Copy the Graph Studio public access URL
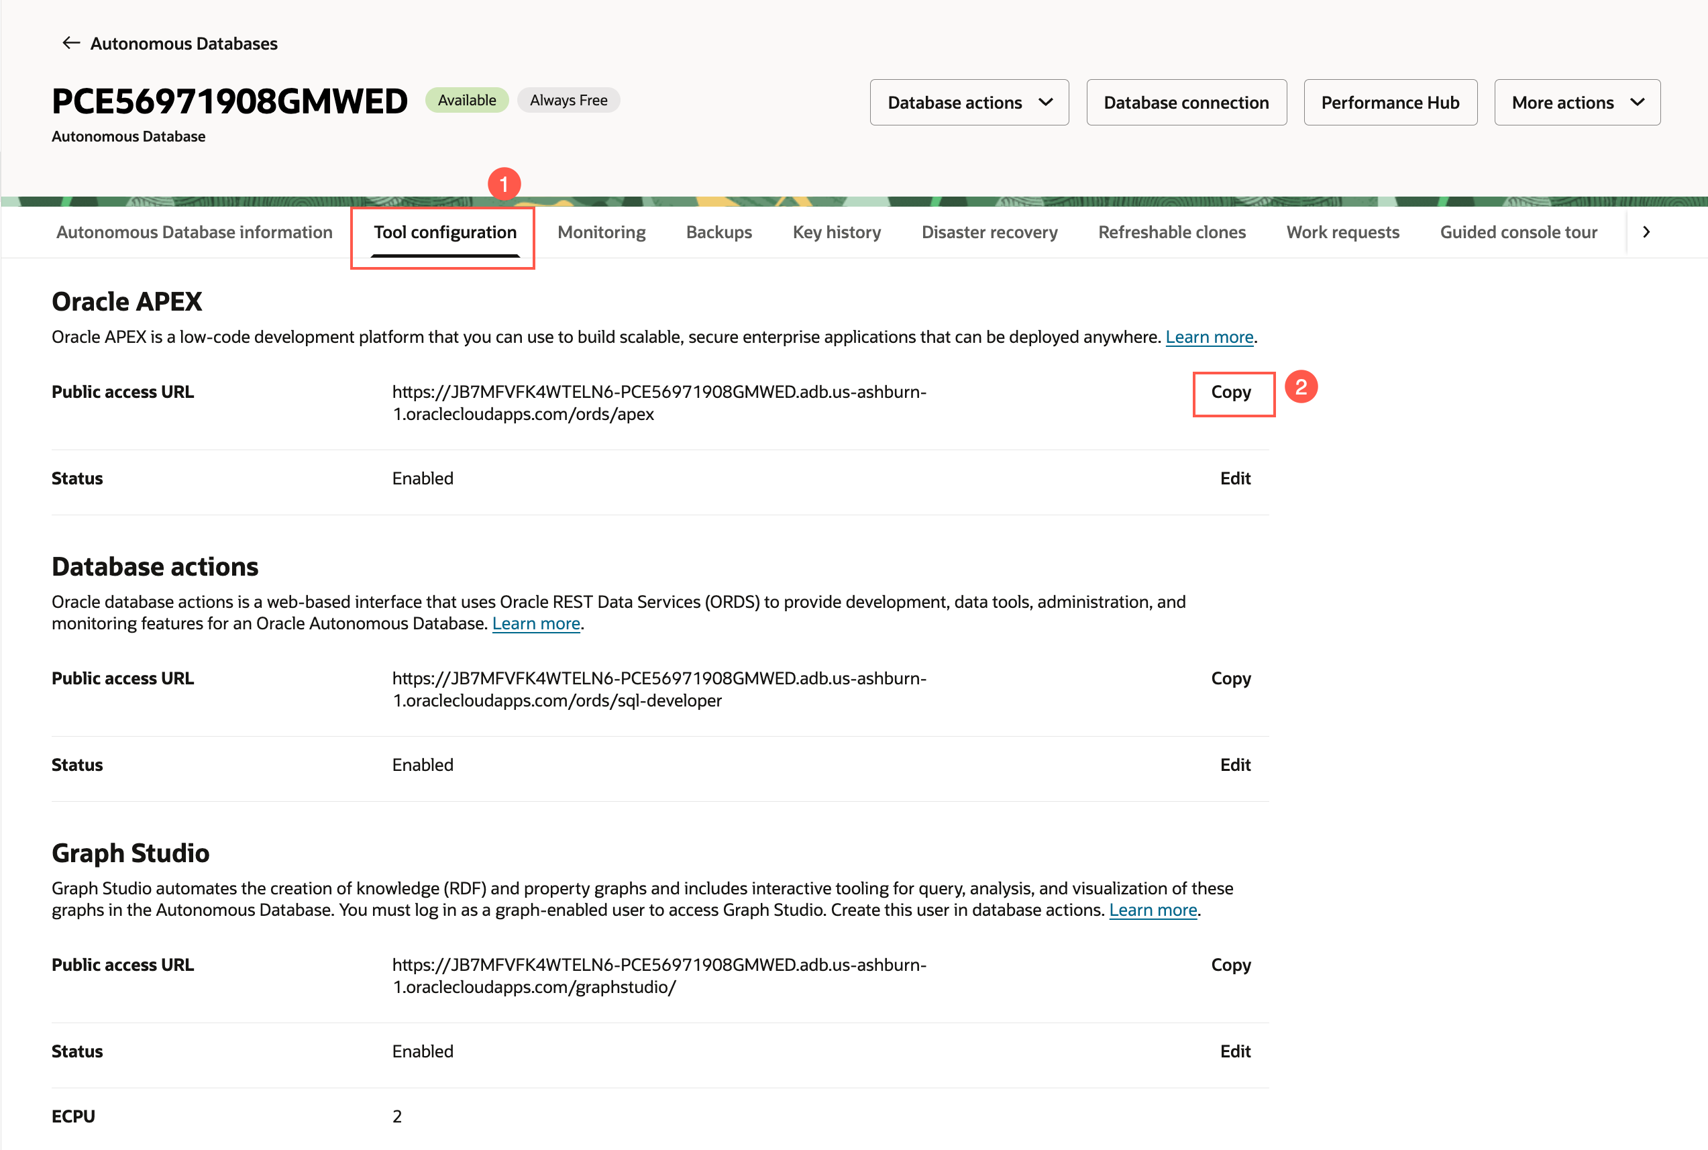This screenshot has height=1150, width=1708. [x=1230, y=965]
